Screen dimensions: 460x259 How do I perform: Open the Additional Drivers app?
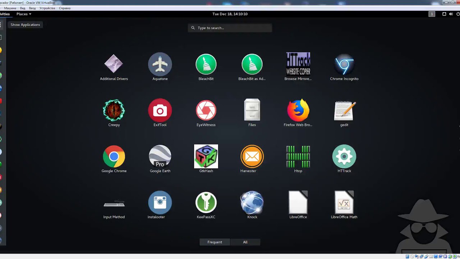(114, 64)
